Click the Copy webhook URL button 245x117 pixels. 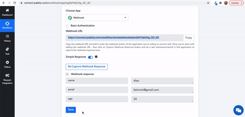pyautogui.click(x=189, y=37)
